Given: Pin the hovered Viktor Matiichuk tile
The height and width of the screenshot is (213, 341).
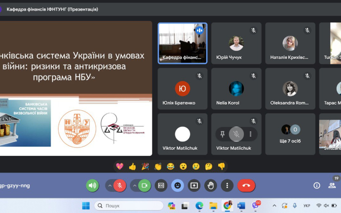Looking at the screenshot, I should [x=222, y=134].
